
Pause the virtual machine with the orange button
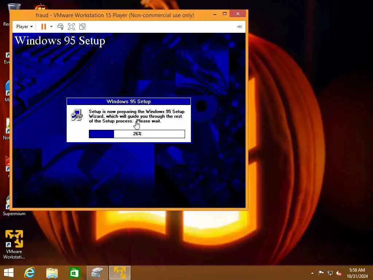44,27
